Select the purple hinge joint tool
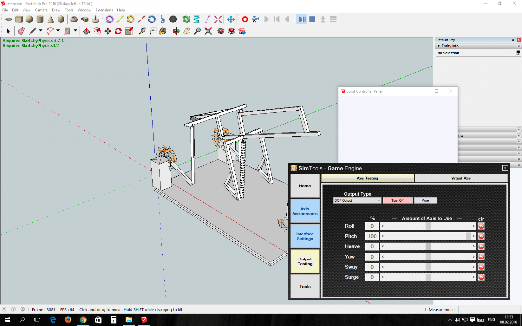The width and height of the screenshot is (522, 326). pos(109,19)
